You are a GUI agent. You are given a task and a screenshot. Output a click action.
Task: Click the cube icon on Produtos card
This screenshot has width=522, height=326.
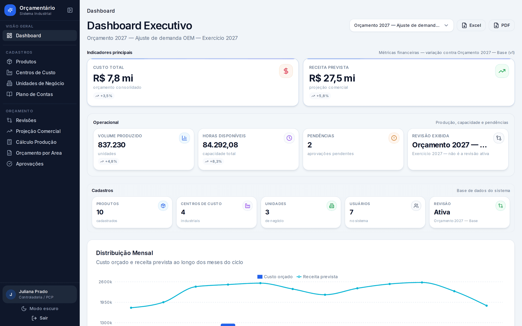(x=163, y=206)
